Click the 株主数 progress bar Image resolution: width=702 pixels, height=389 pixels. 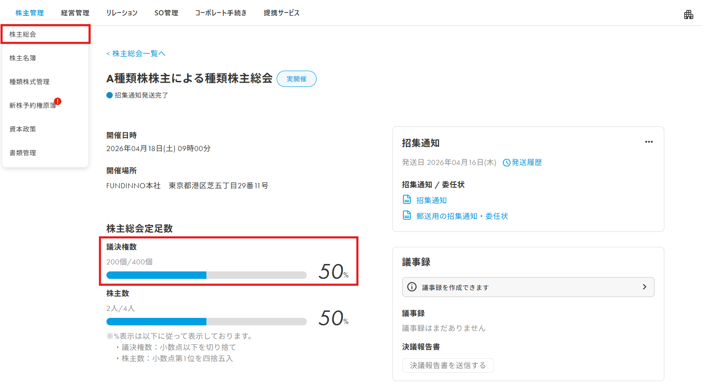[x=206, y=322]
